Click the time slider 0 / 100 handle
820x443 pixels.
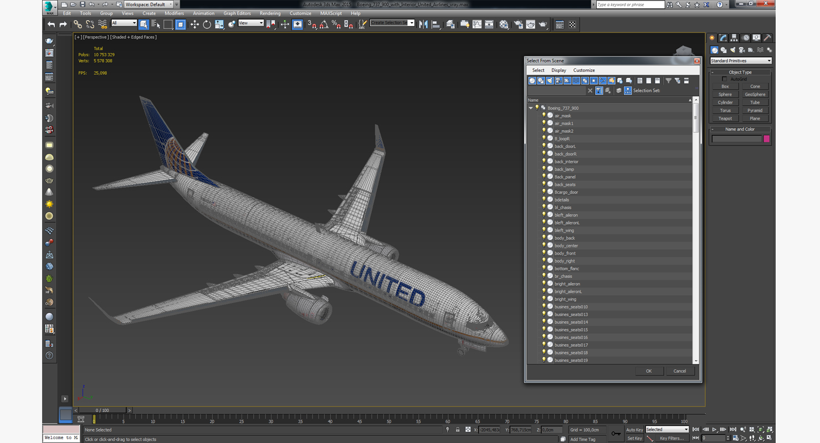(x=102, y=410)
